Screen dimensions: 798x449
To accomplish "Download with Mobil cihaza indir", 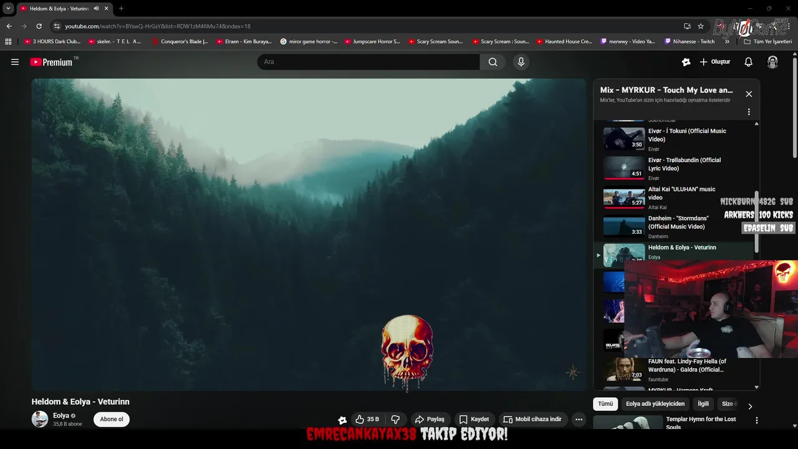I will pyautogui.click(x=533, y=419).
